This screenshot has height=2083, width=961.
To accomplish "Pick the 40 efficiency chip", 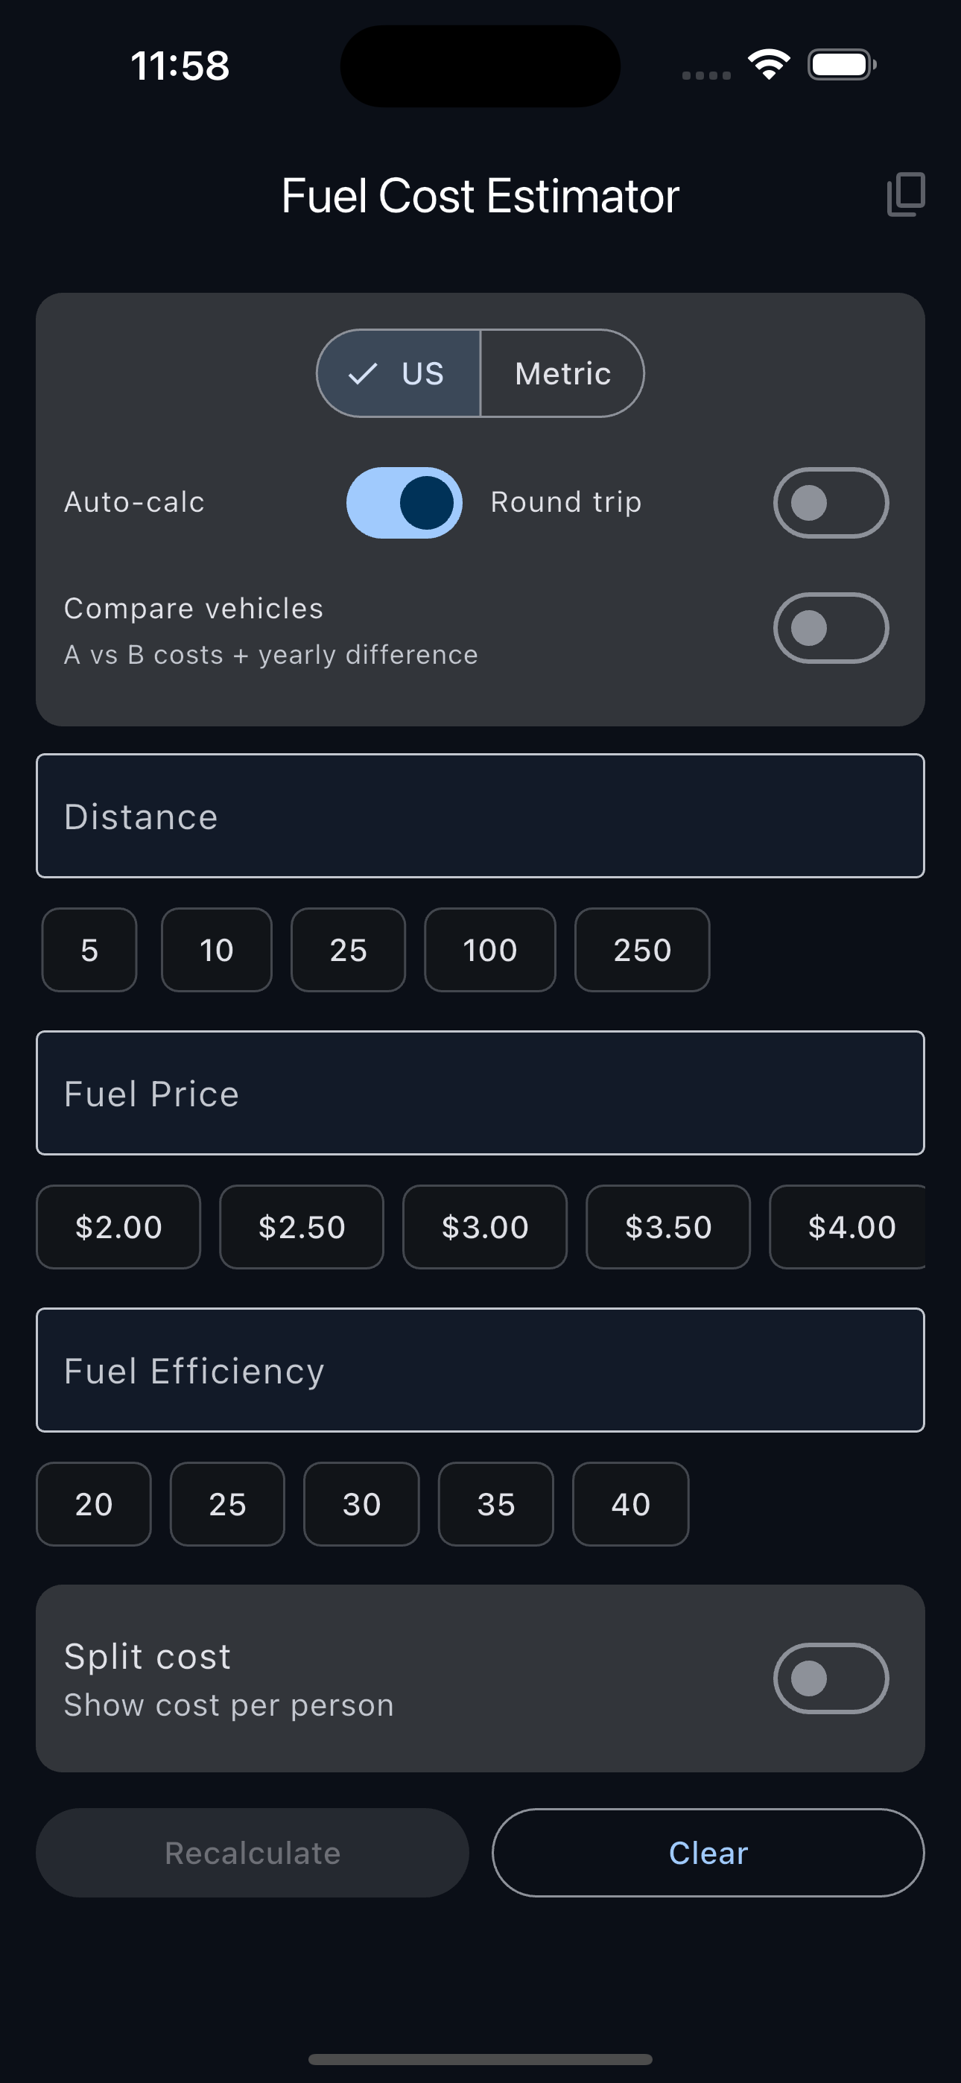I will click(630, 1504).
